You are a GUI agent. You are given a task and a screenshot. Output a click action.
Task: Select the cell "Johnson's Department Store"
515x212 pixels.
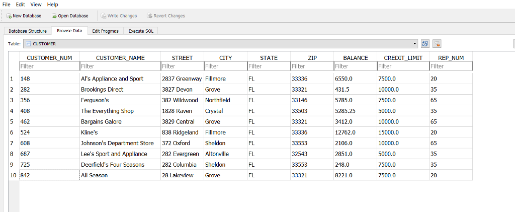[x=120, y=143]
